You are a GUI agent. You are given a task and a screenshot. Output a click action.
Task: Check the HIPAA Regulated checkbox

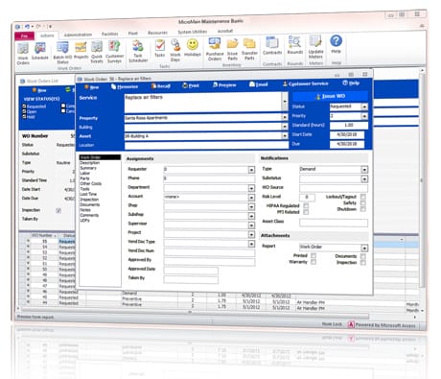click(306, 205)
